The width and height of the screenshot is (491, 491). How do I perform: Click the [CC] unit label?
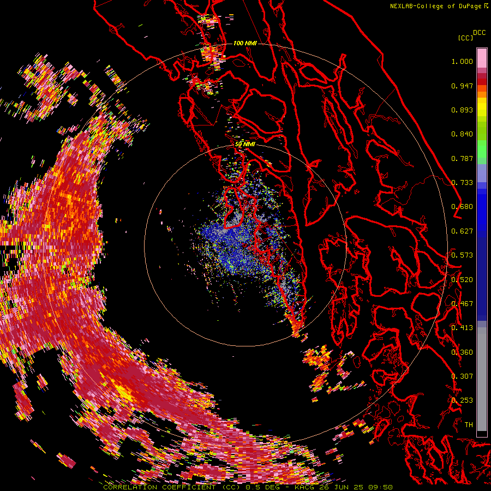pos(465,38)
